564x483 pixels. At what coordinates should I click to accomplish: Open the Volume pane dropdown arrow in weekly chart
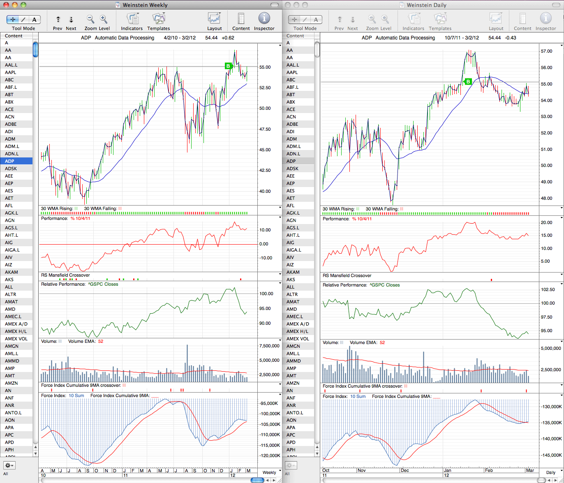(x=280, y=341)
